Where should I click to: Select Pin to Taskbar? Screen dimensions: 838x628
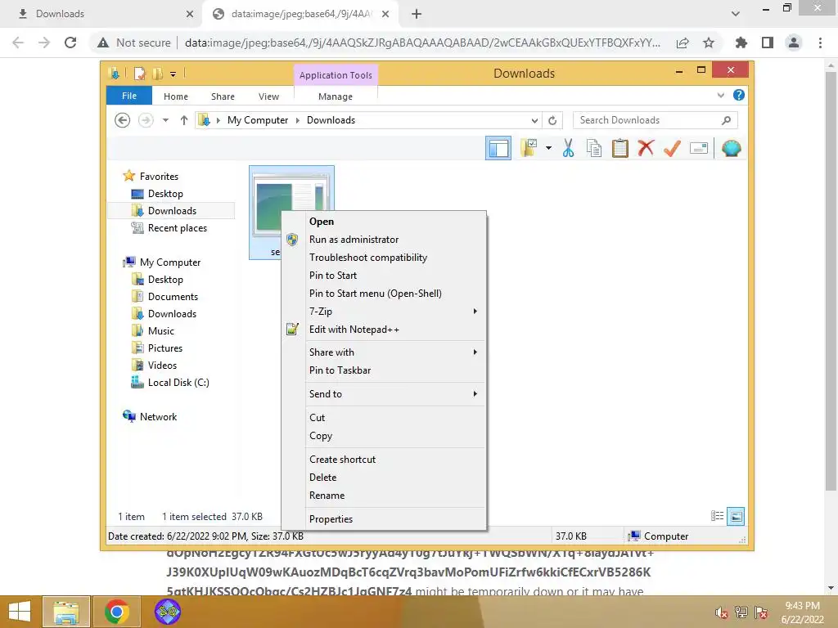pos(384,370)
